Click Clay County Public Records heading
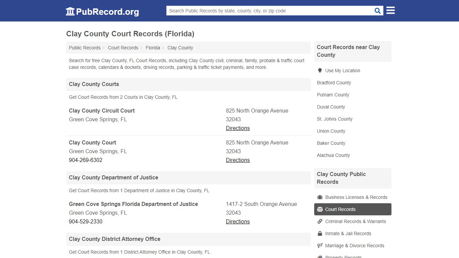Screen dimensions: 459x258 (353, 178)
